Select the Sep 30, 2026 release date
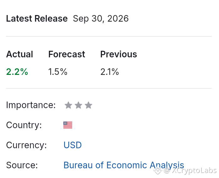The width and height of the screenshot is (219, 178). point(101,18)
